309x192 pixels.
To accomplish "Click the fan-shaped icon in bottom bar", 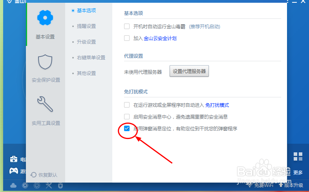I will point(37,185).
